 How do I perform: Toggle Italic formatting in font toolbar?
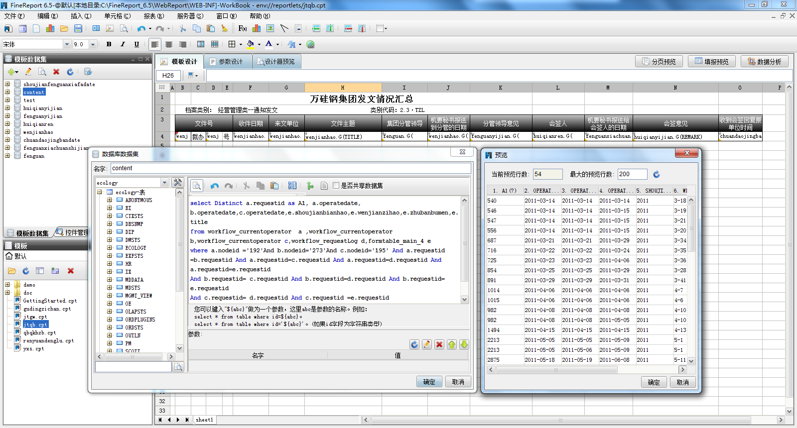click(123, 44)
